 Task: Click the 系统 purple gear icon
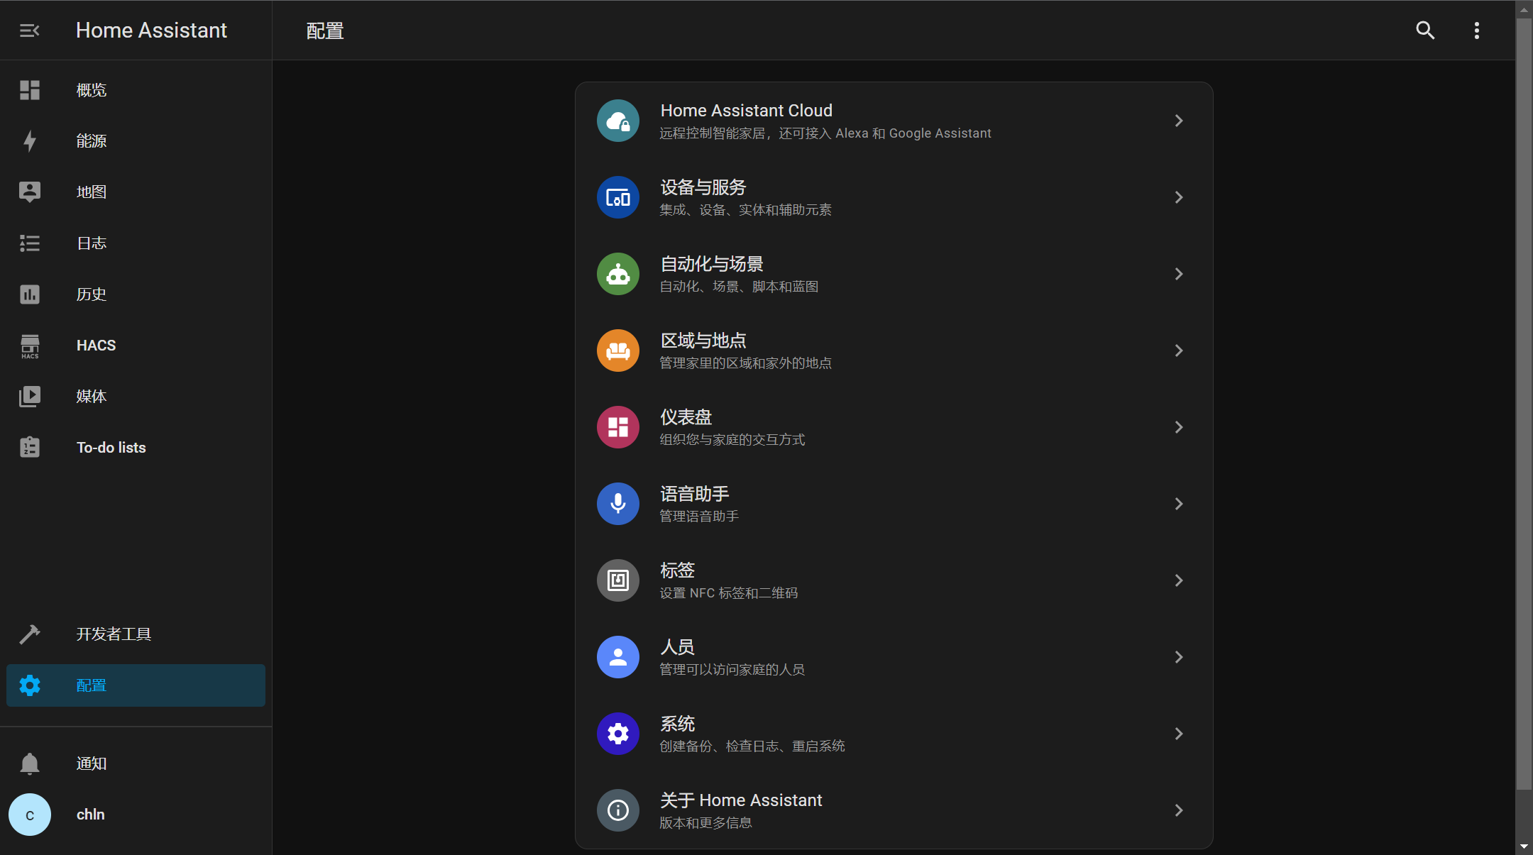pyautogui.click(x=618, y=734)
